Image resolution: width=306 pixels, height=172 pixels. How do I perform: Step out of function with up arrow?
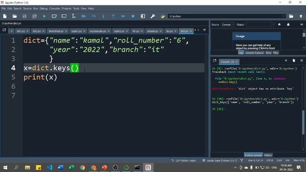[x=113, y=16]
